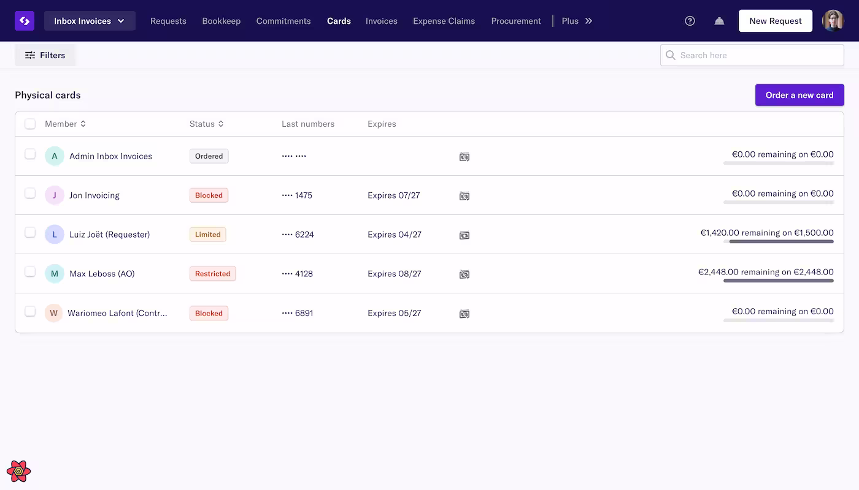Viewport: 859px width, 490px height.
Task: Click Expires 04/27 text
Action: pyautogui.click(x=395, y=235)
